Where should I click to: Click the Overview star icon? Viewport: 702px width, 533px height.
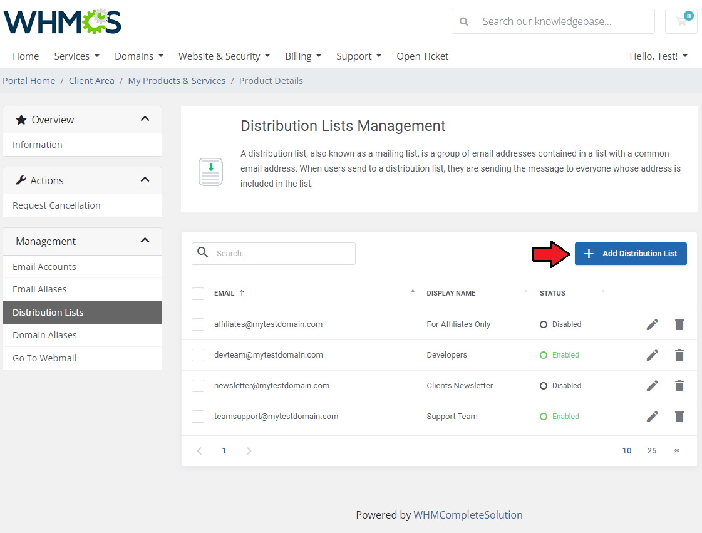pos(21,120)
